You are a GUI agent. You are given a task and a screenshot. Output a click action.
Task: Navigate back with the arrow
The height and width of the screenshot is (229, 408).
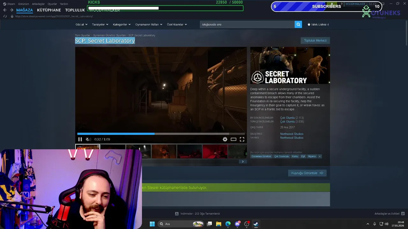click(5, 10)
